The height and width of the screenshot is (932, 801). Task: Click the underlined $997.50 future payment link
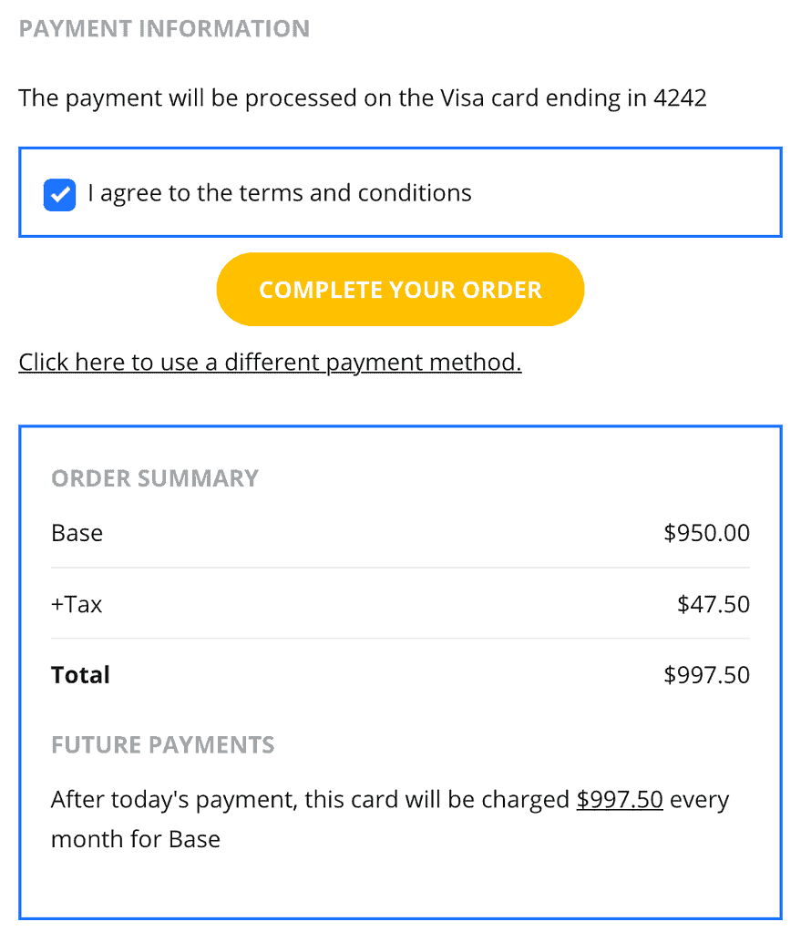pyautogui.click(x=619, y=799)
